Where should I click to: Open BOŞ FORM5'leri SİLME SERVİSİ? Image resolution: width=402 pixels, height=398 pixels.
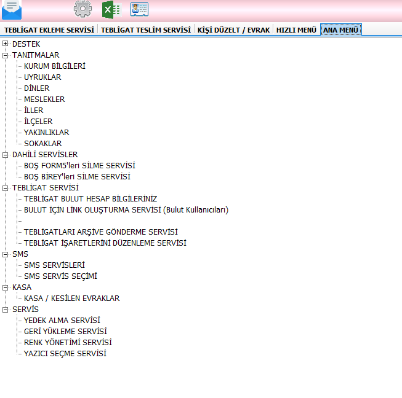pyautogui.click(x=79, y=166)
